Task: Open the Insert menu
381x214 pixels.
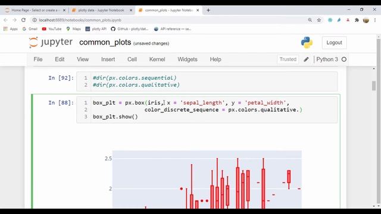Action: coord(108,59)
